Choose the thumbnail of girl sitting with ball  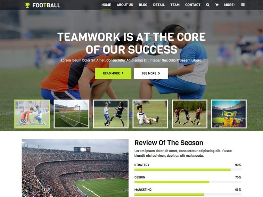(150, 114)
